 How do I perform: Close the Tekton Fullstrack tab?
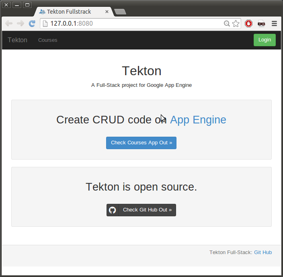click(107, 12)
